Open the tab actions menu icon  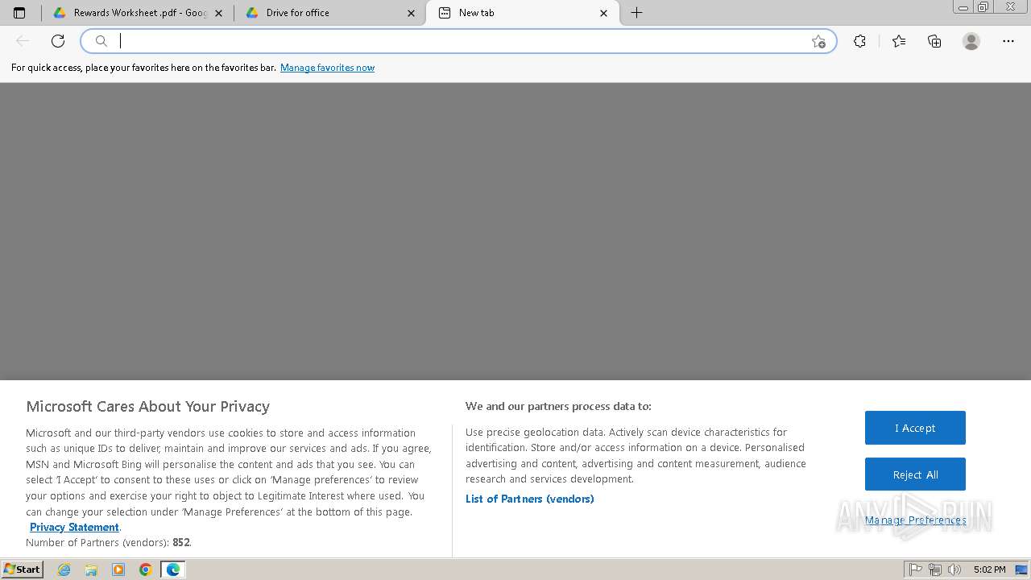[19, 13]
